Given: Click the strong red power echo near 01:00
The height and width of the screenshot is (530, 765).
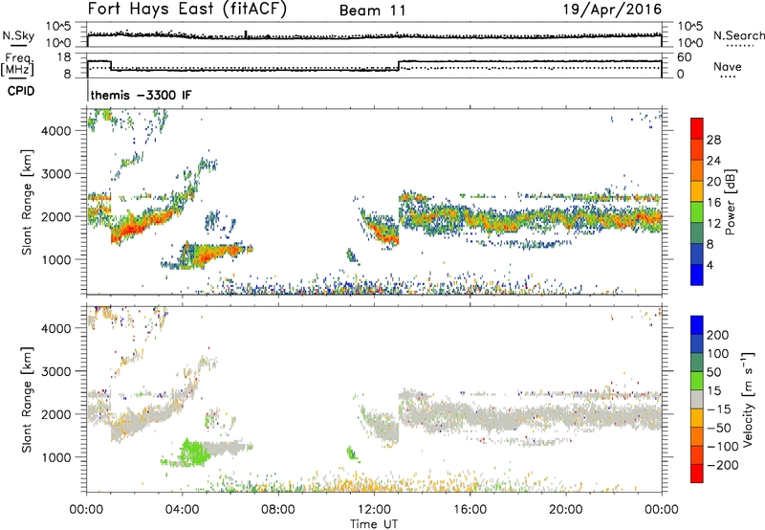Looking at the screenshot, I should click(128, 231).
